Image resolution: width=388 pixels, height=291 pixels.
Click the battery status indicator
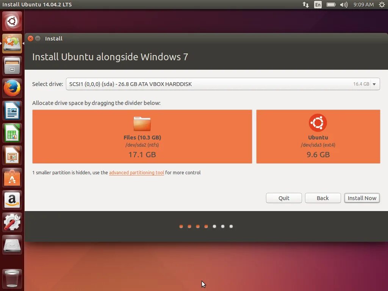pyautogui.click(x=331, y=5)
